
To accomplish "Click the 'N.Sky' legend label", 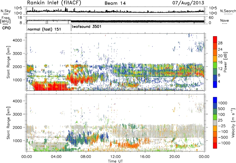I will [6, 11].
